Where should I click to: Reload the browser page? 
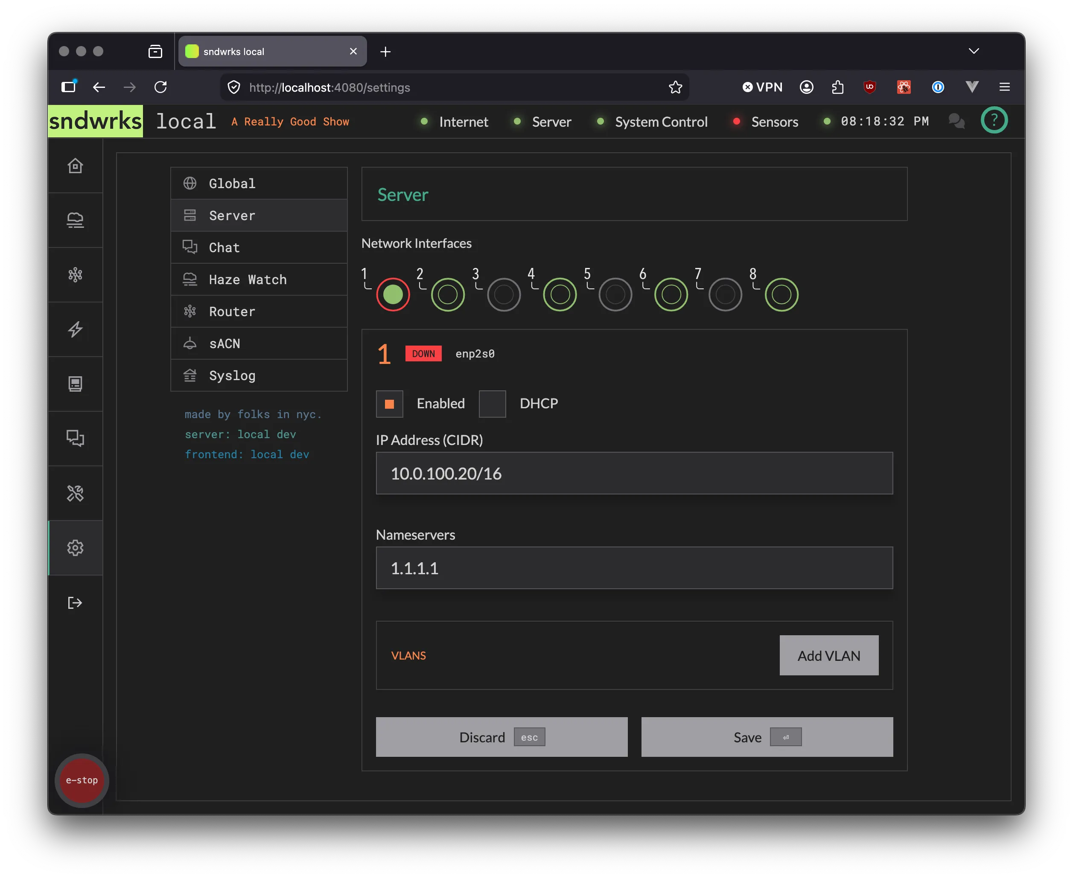click(160, 87)
